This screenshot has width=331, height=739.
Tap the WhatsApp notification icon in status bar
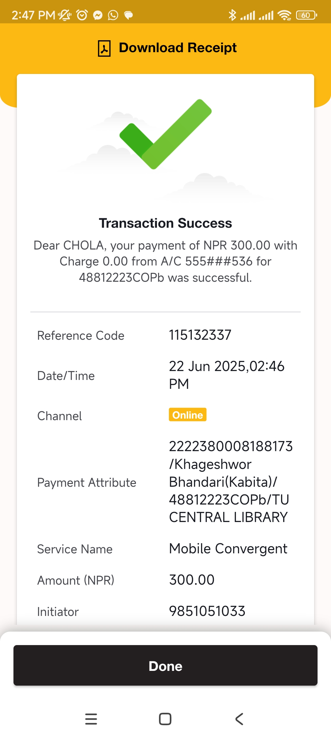(x=113, y=15)
